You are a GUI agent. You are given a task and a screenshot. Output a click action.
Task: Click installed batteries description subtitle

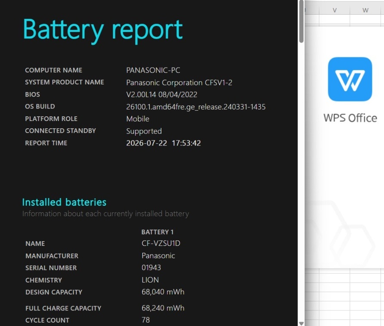click(105, 214)
